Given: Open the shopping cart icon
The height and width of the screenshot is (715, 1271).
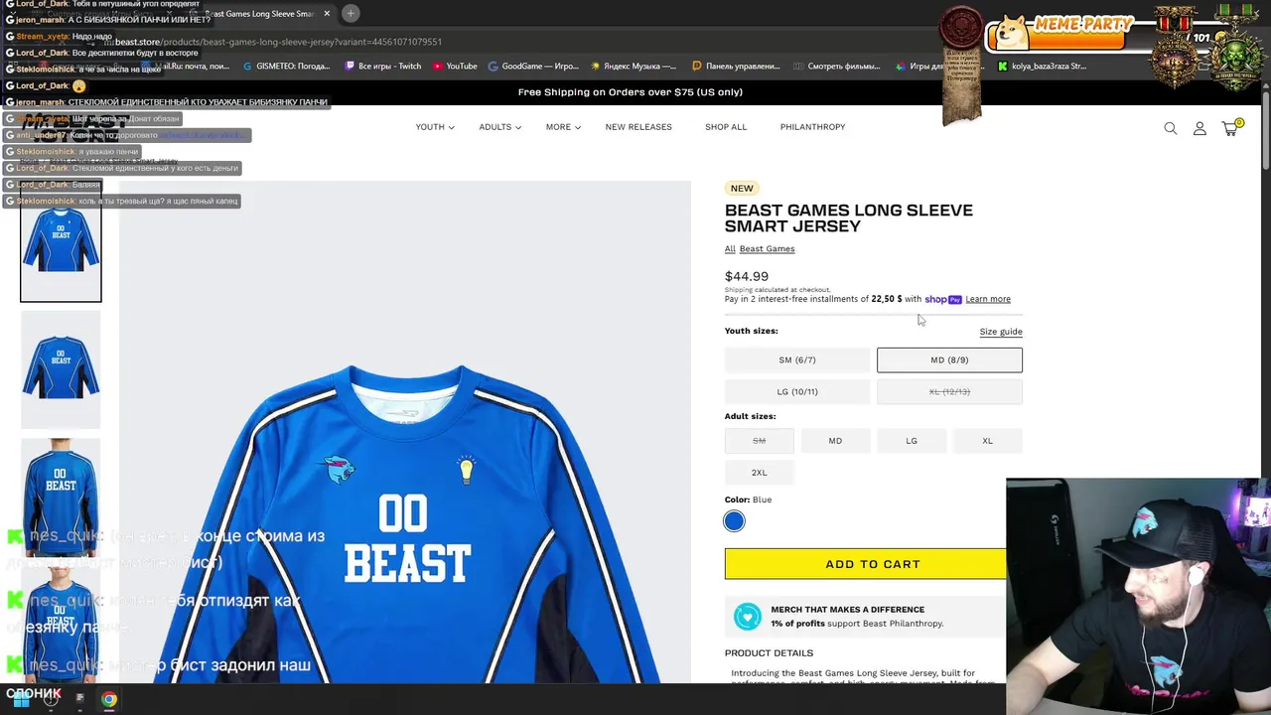Looking at the screenshot, I should [1230, 128].
